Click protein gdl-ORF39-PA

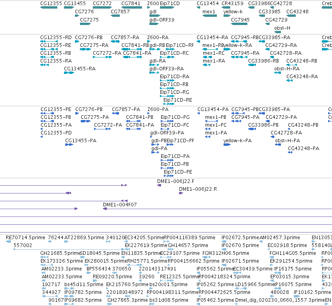click(x=167, y=133)
